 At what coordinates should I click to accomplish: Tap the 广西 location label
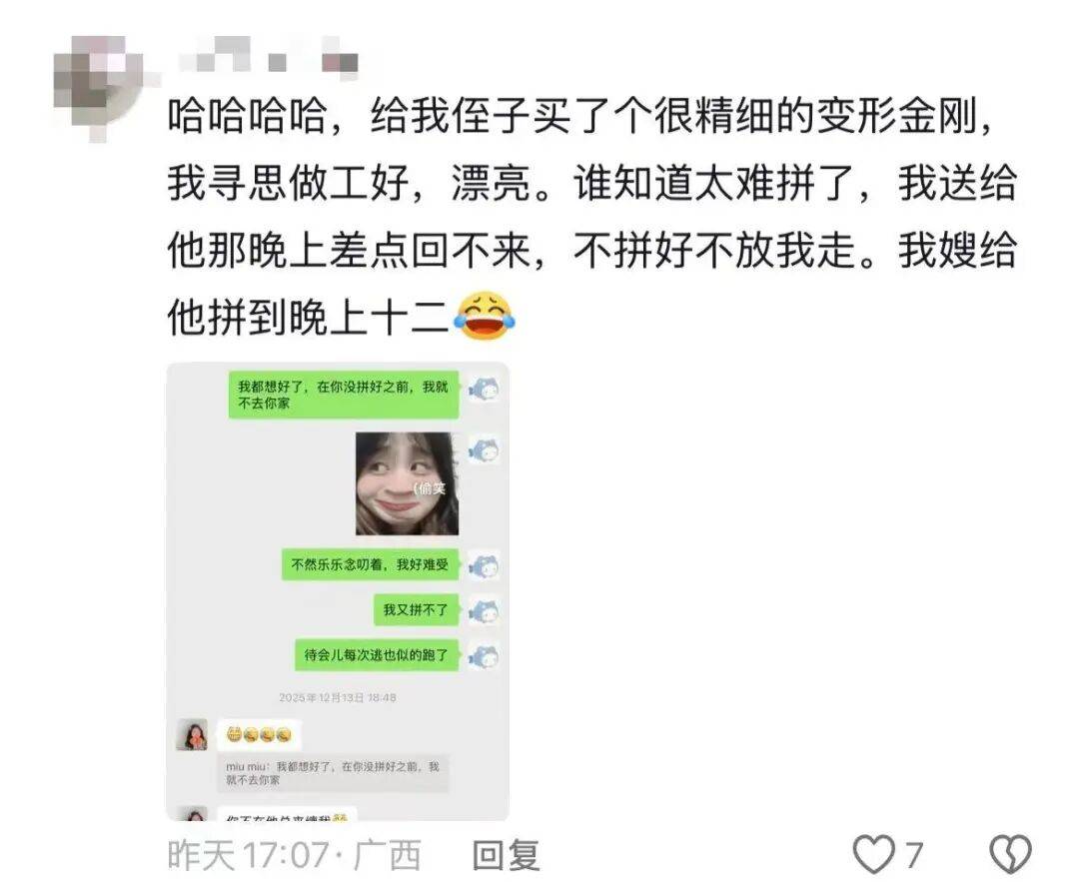pos(387,856)
